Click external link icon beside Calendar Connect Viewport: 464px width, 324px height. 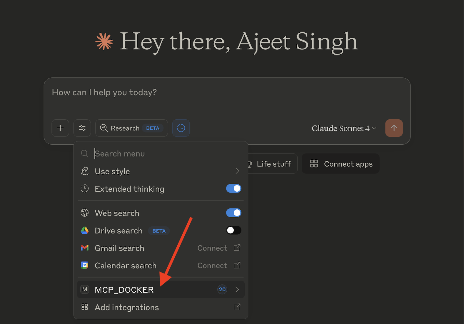237,265
